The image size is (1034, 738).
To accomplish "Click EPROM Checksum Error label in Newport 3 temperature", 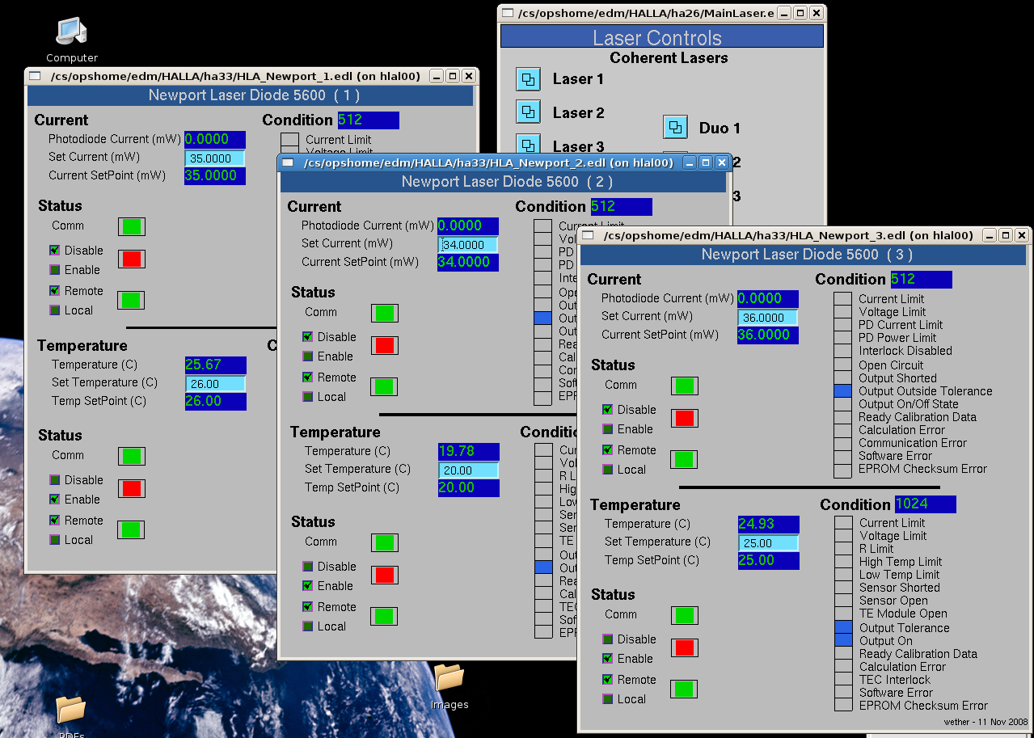I will pos(923,706).
